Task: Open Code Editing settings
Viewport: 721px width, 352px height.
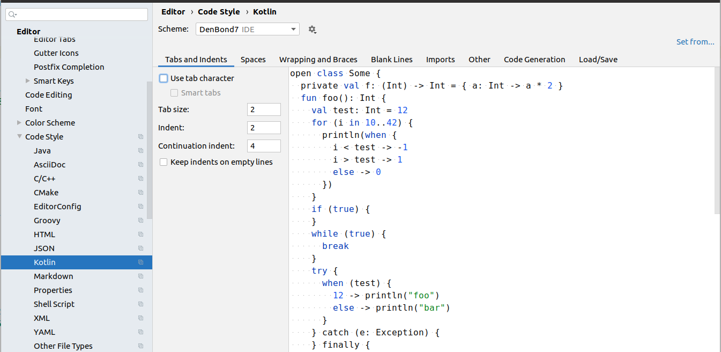Action: pos(49,95)
